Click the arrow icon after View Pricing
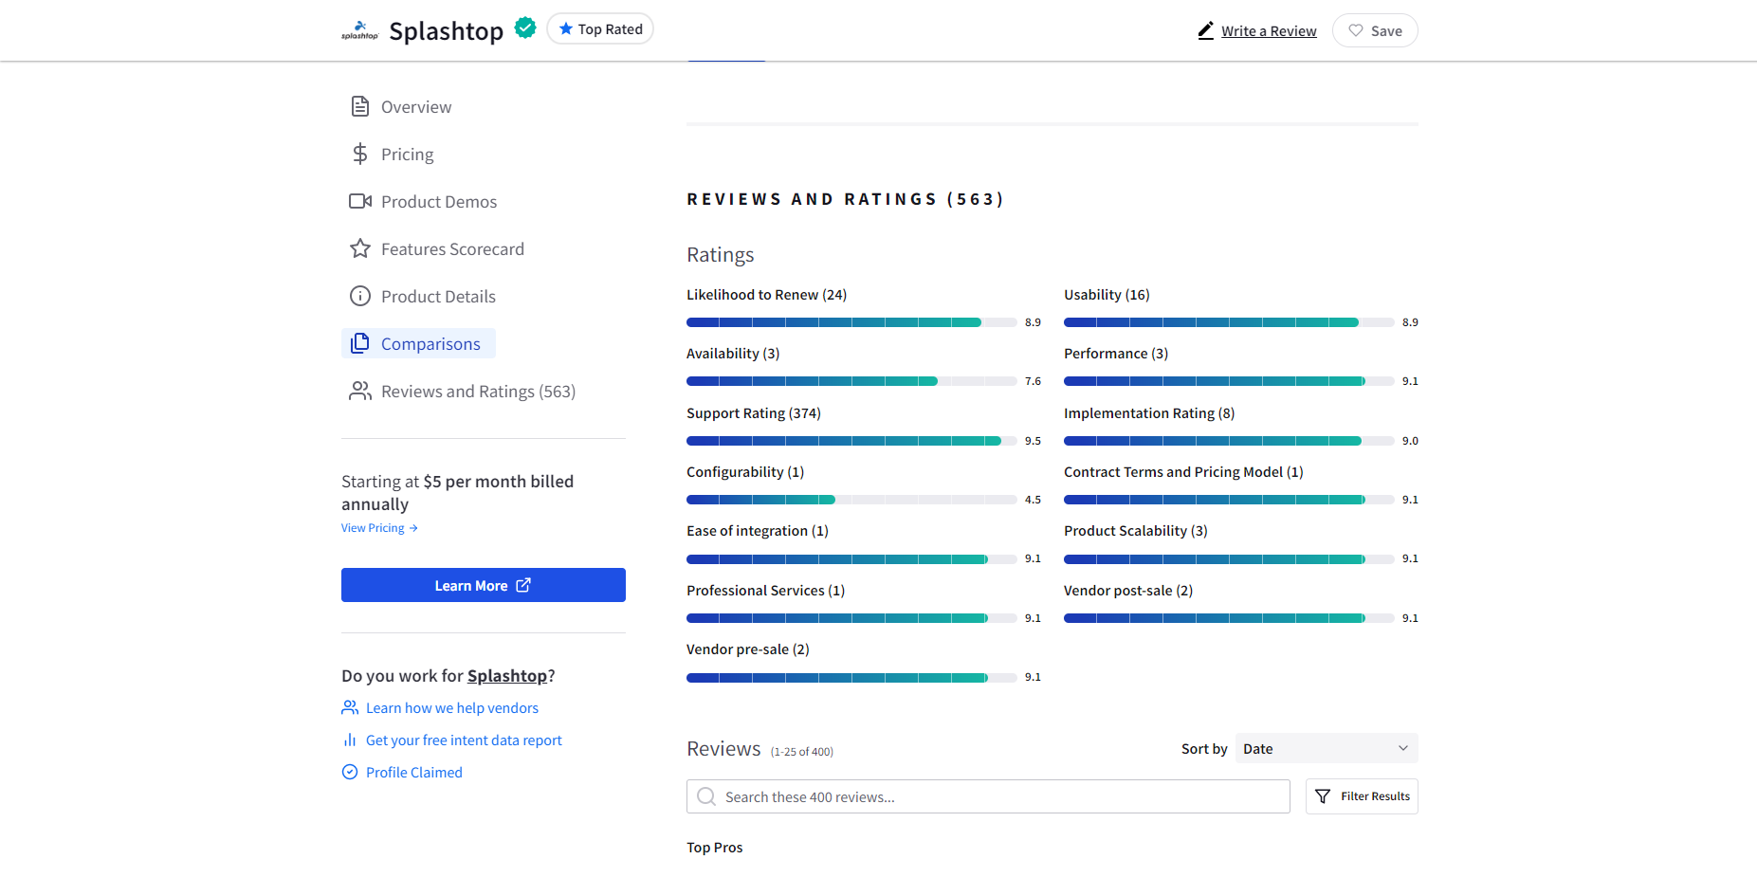Screen dimensions: 1757x877 pyautogui.click(x=413, y=528)
